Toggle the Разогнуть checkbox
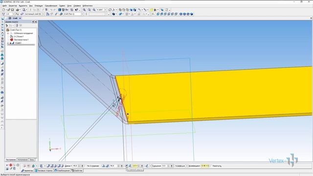 (211, 166)
